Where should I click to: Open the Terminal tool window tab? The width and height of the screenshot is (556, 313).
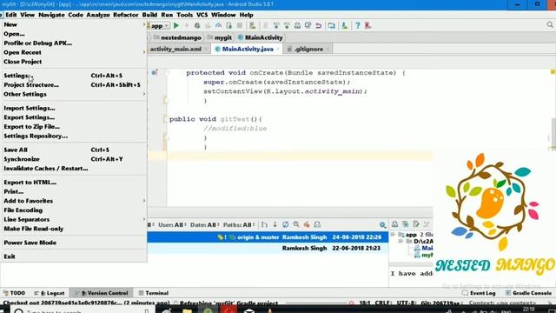(x=153, y=293)
